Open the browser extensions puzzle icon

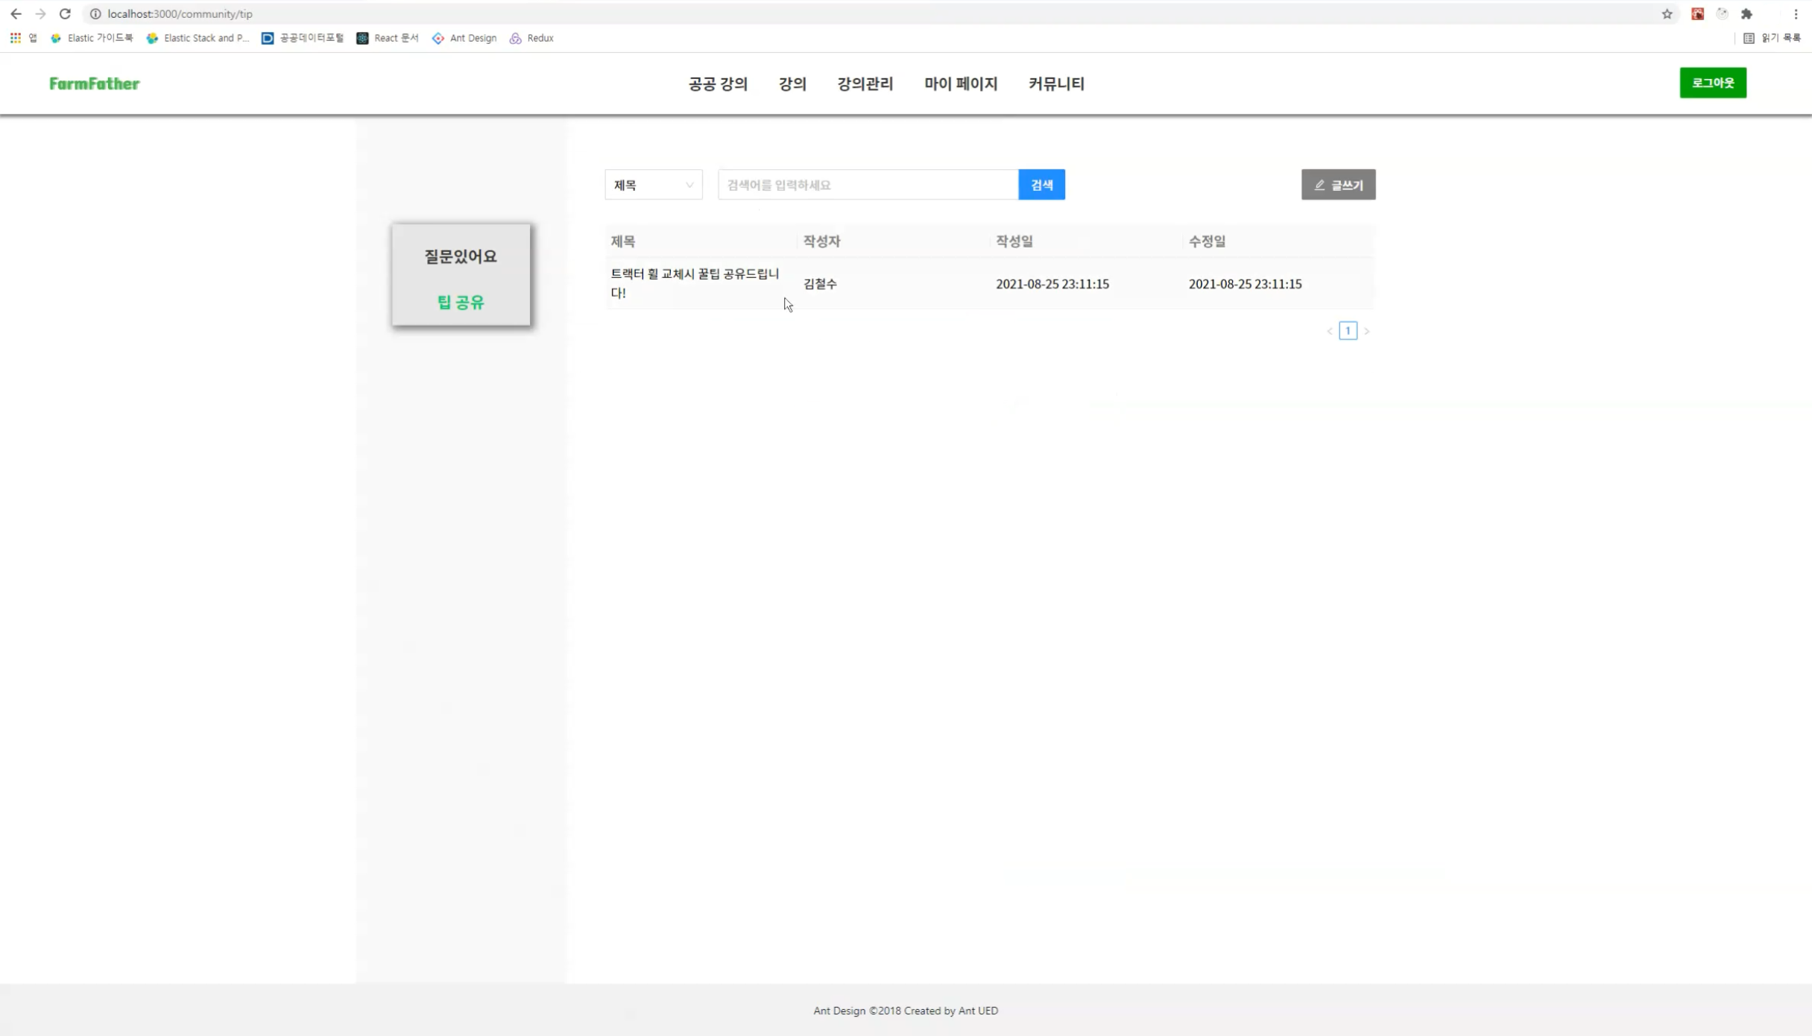pos(1746,14)
